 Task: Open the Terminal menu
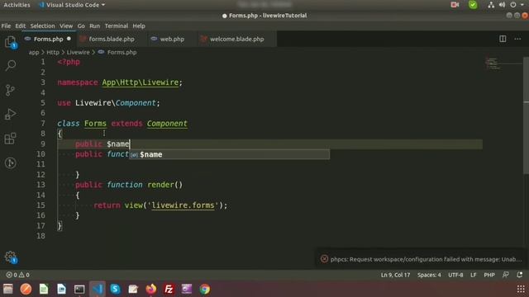[117, 26]
